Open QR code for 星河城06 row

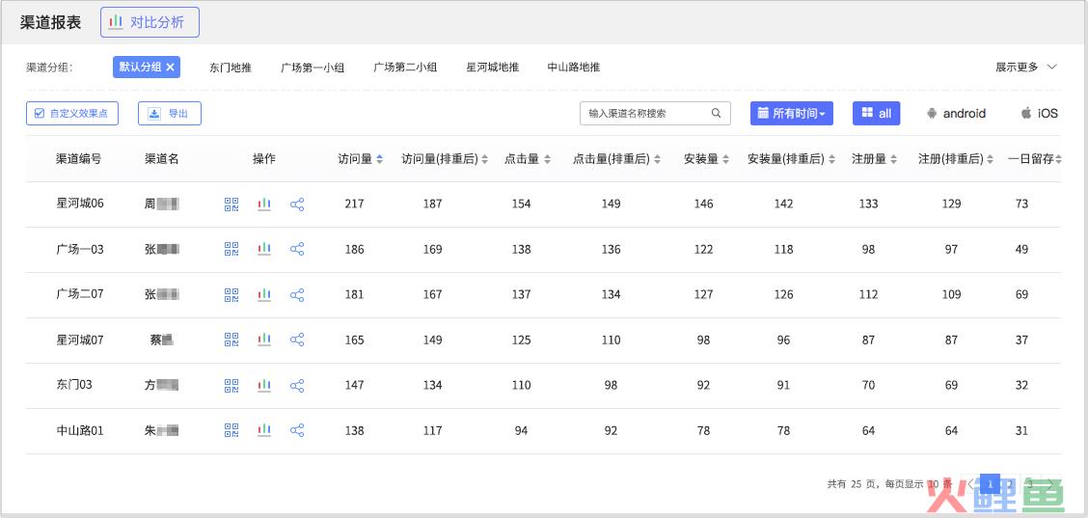pos(231,204)
